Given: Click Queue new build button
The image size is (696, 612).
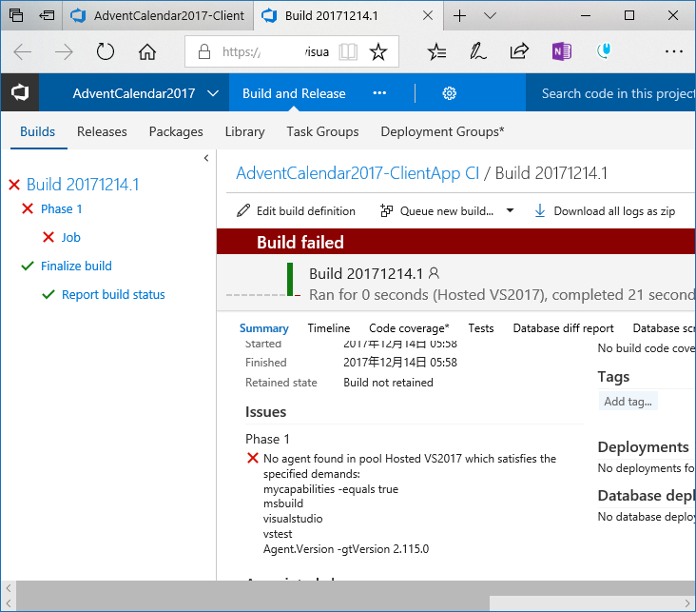Looking at the screenshot, I should pyautogui.click(x=447, y=210).
